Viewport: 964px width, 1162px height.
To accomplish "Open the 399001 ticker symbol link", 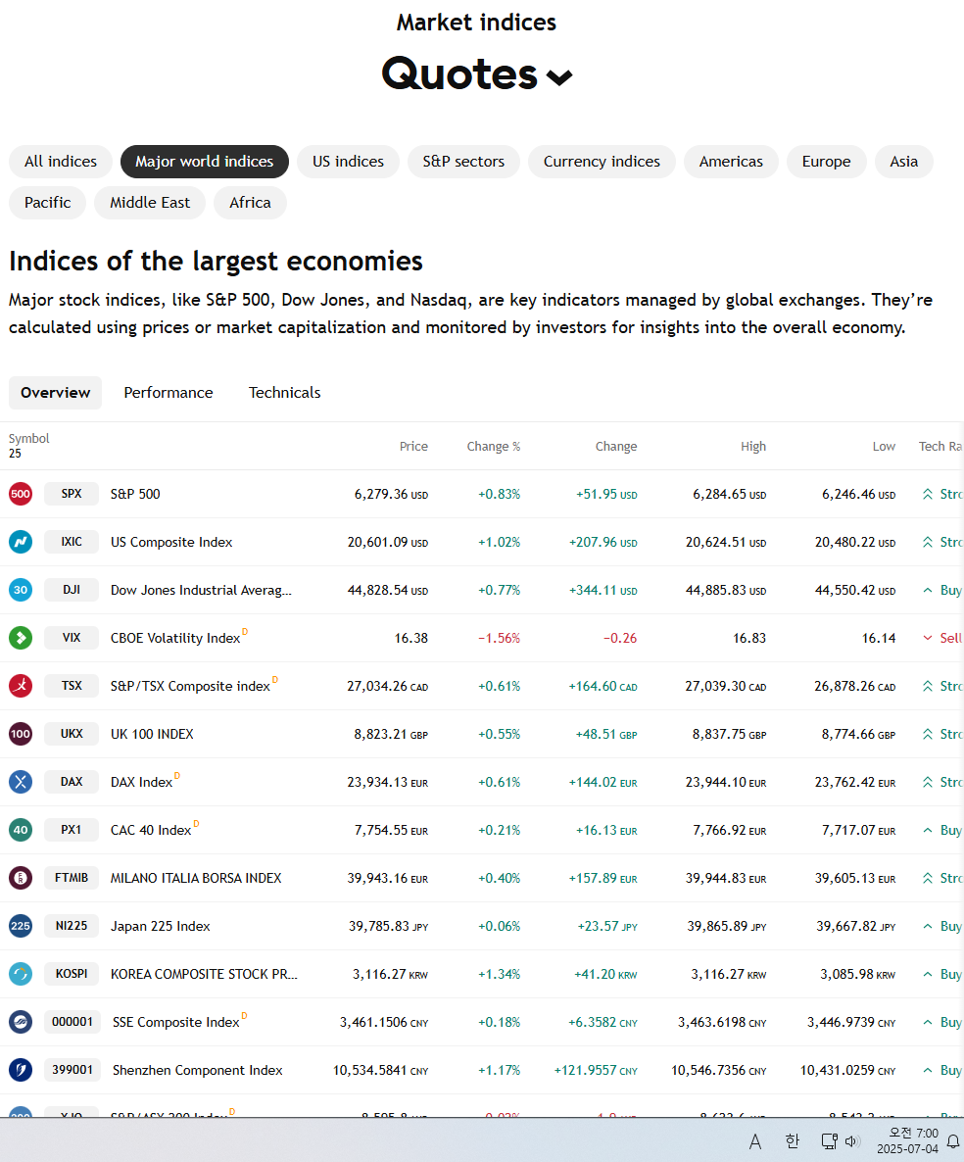I will coord(72,1070).
